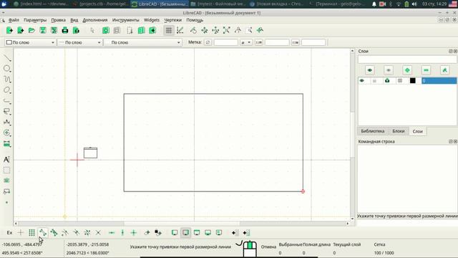This screenshot has height=258, width=458.
Task: Toggle Free snap crosshair
Action: click(21, 233)
